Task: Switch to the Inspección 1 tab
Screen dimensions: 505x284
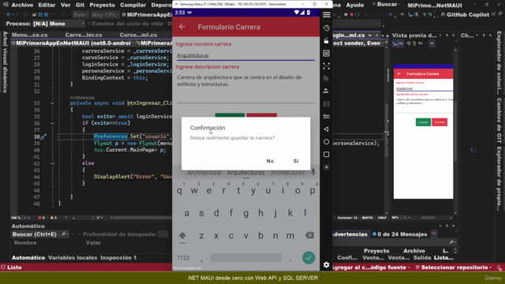Action: pos(118,258)
